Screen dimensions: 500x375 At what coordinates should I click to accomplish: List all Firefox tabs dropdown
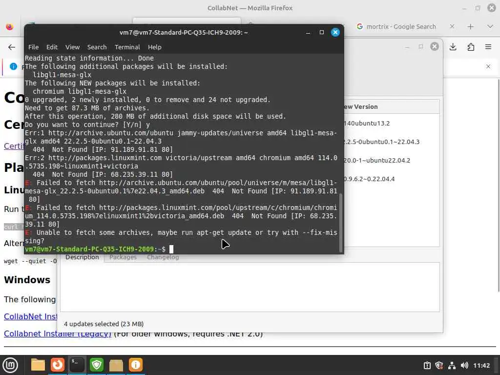pyautogui.click(x=490, y=27)
